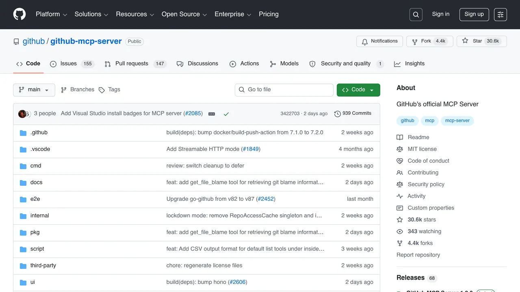Click the Notifications button
This screenshot has height=292, width=520.
tap(380, 41)
